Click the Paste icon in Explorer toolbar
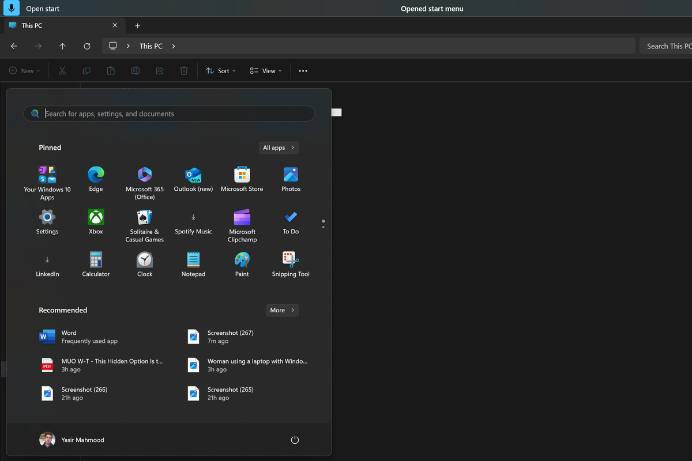Viewport: 692px width, 461px height. [x=111, y=71]
